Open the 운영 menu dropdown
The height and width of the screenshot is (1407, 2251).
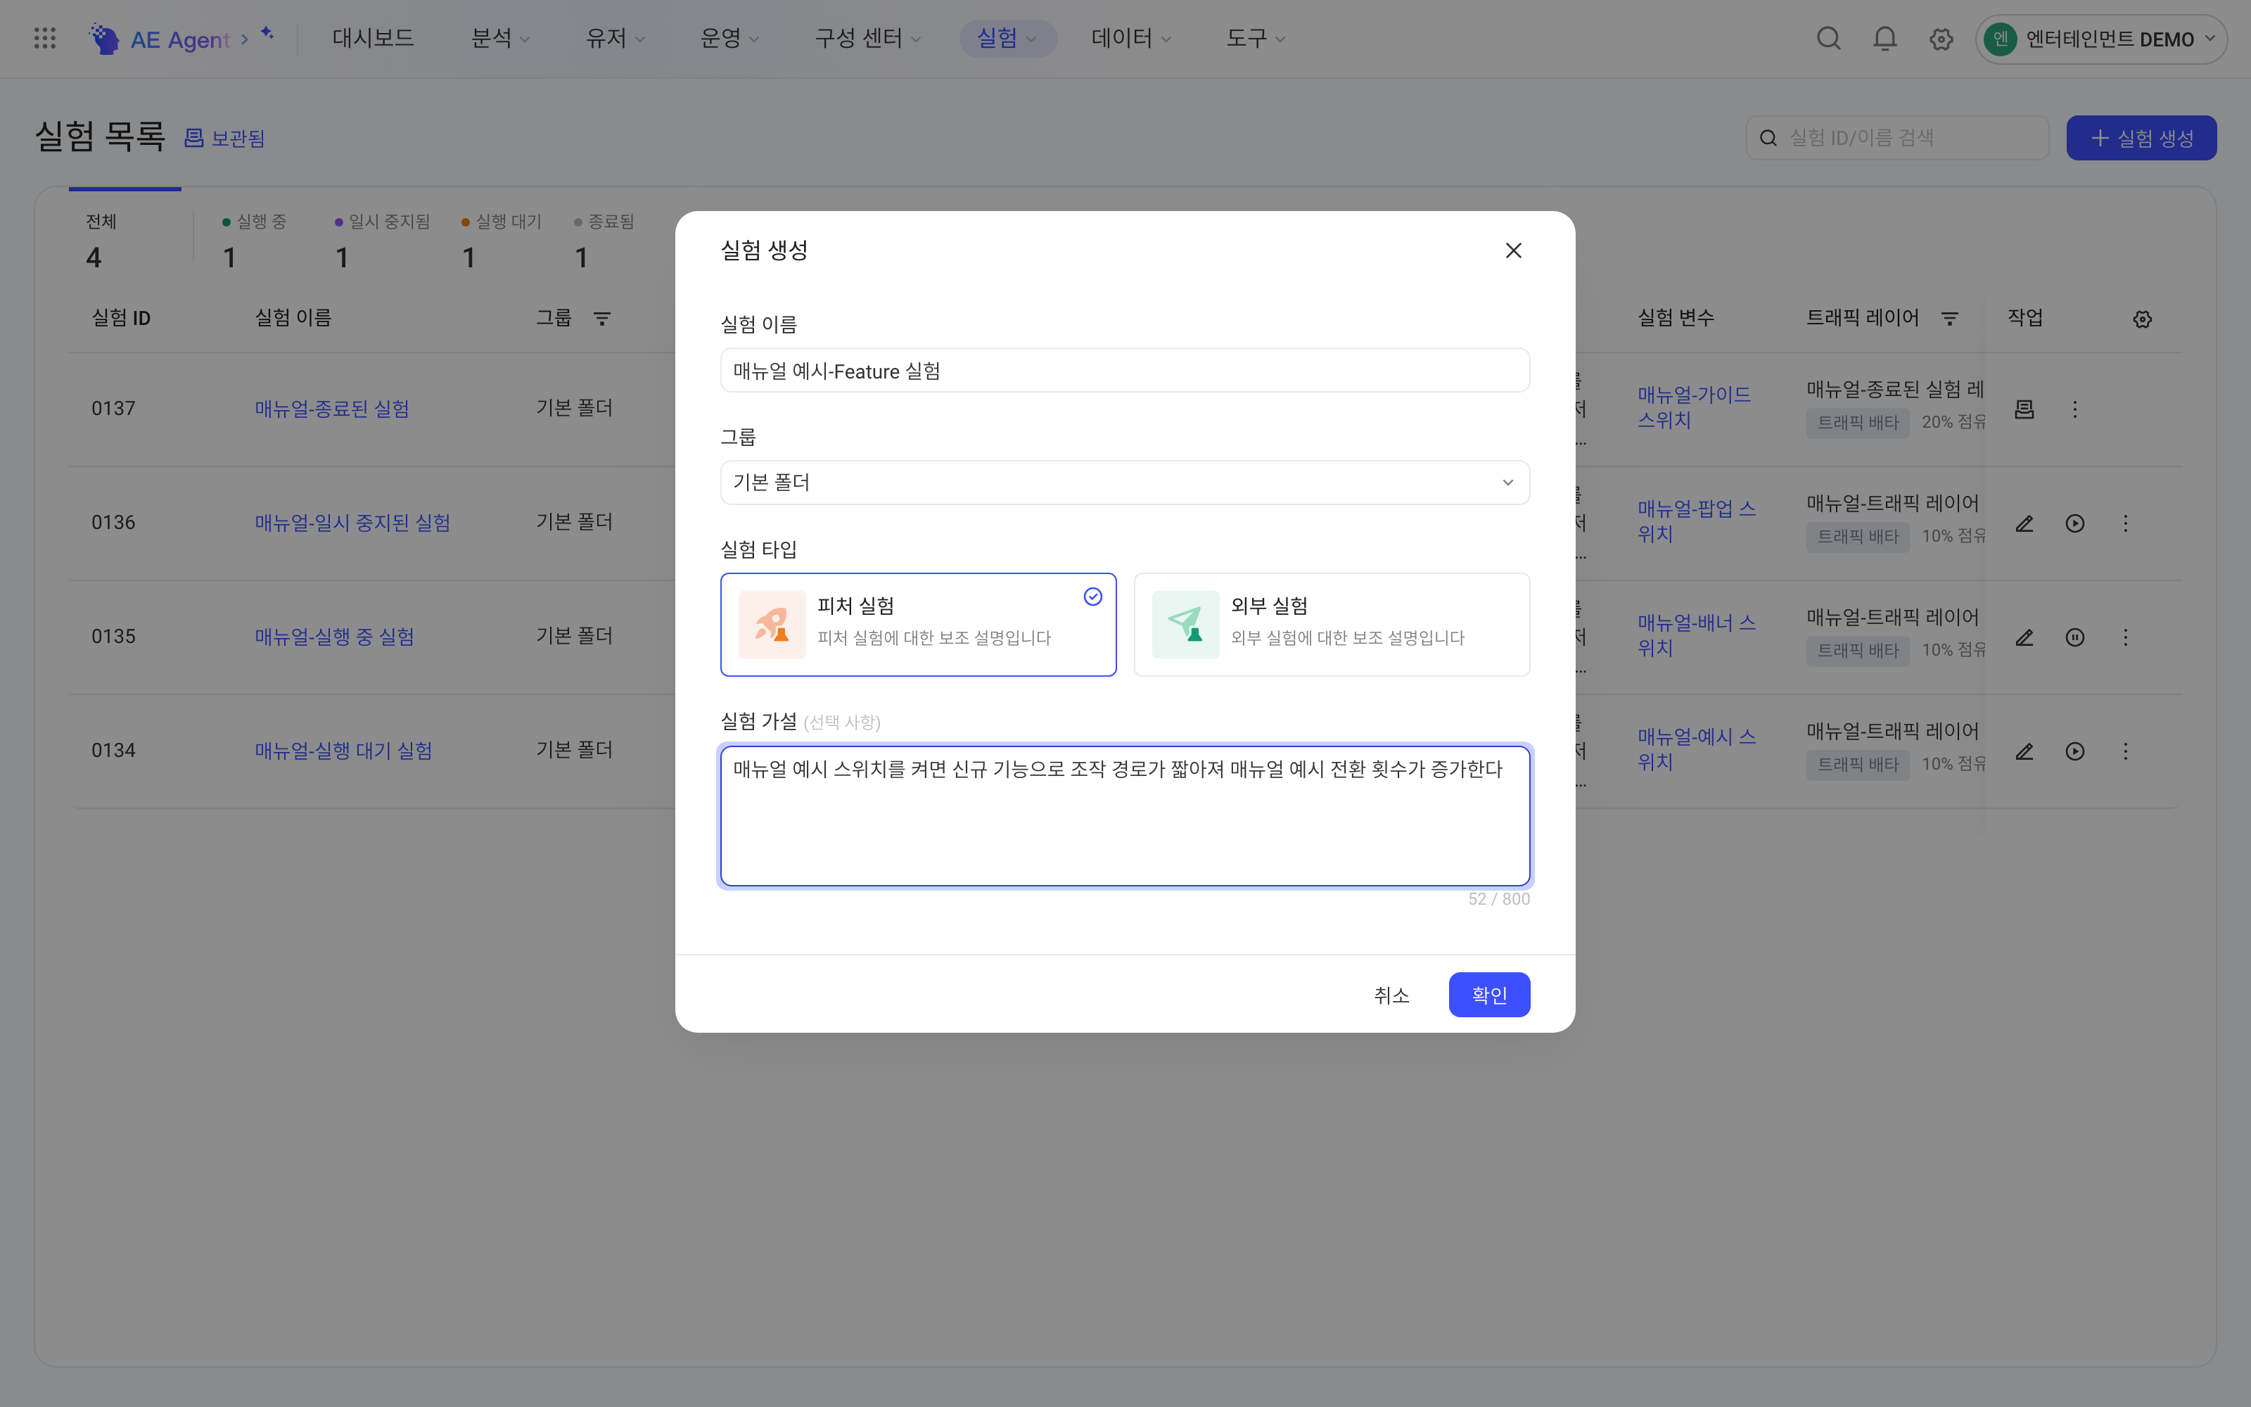pyautogui.click(x=729, y=38)
